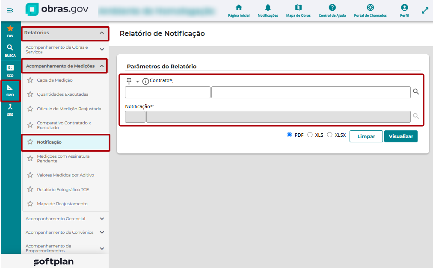
Task: Open Valores Medidos por Aditivo report
Action: pyautogui.click(x=65, y=175)
